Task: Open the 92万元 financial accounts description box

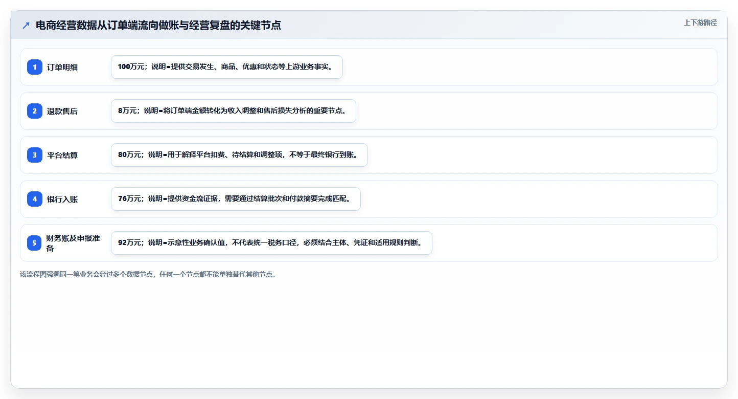Action: 272,243
